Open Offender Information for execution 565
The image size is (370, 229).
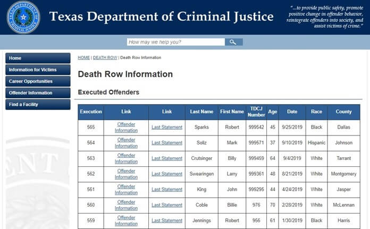coord(126,128)
